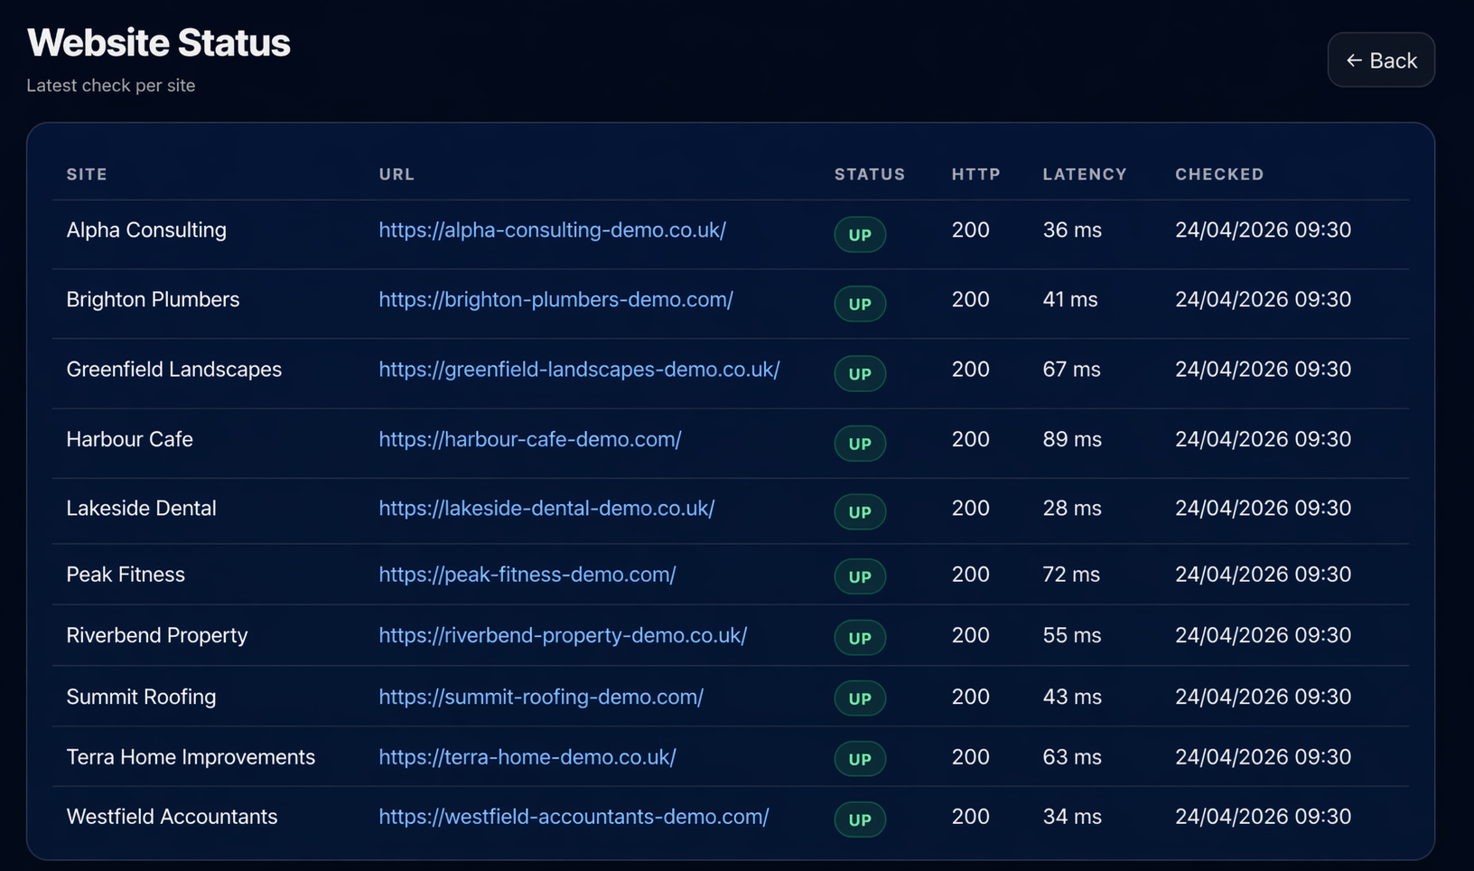Click the UP badge for Alpha Consulting
This screenshot has height=871, width=1474.
(x=860, y=235)
